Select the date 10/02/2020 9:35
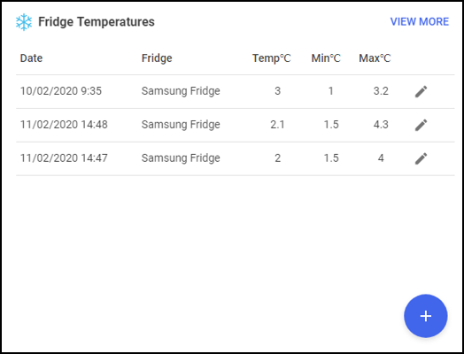 (61, 91)
